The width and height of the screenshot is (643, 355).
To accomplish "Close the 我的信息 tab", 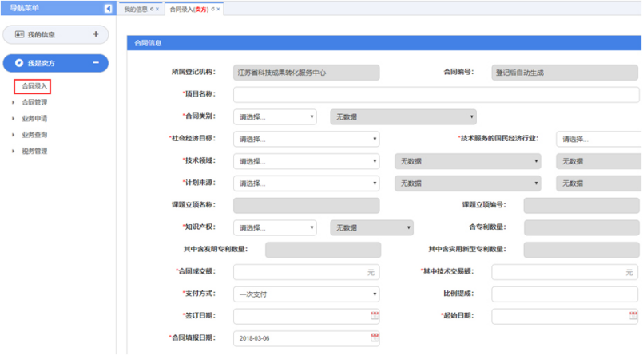I will [158, 10].
